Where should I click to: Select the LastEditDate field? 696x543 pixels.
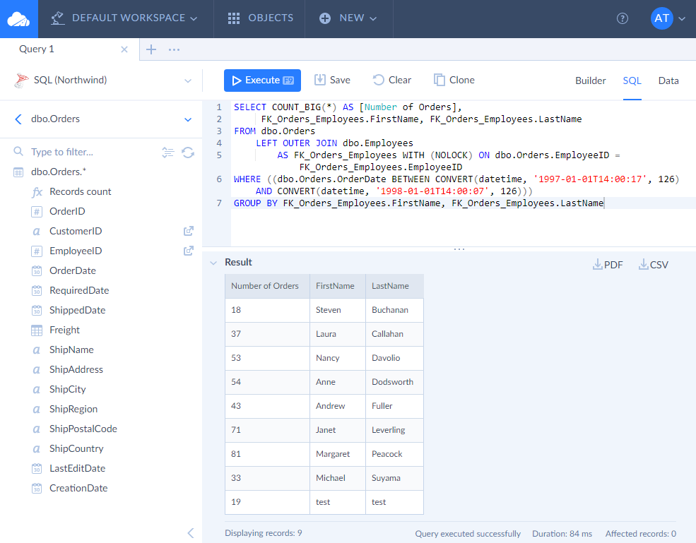pos(77,468)
